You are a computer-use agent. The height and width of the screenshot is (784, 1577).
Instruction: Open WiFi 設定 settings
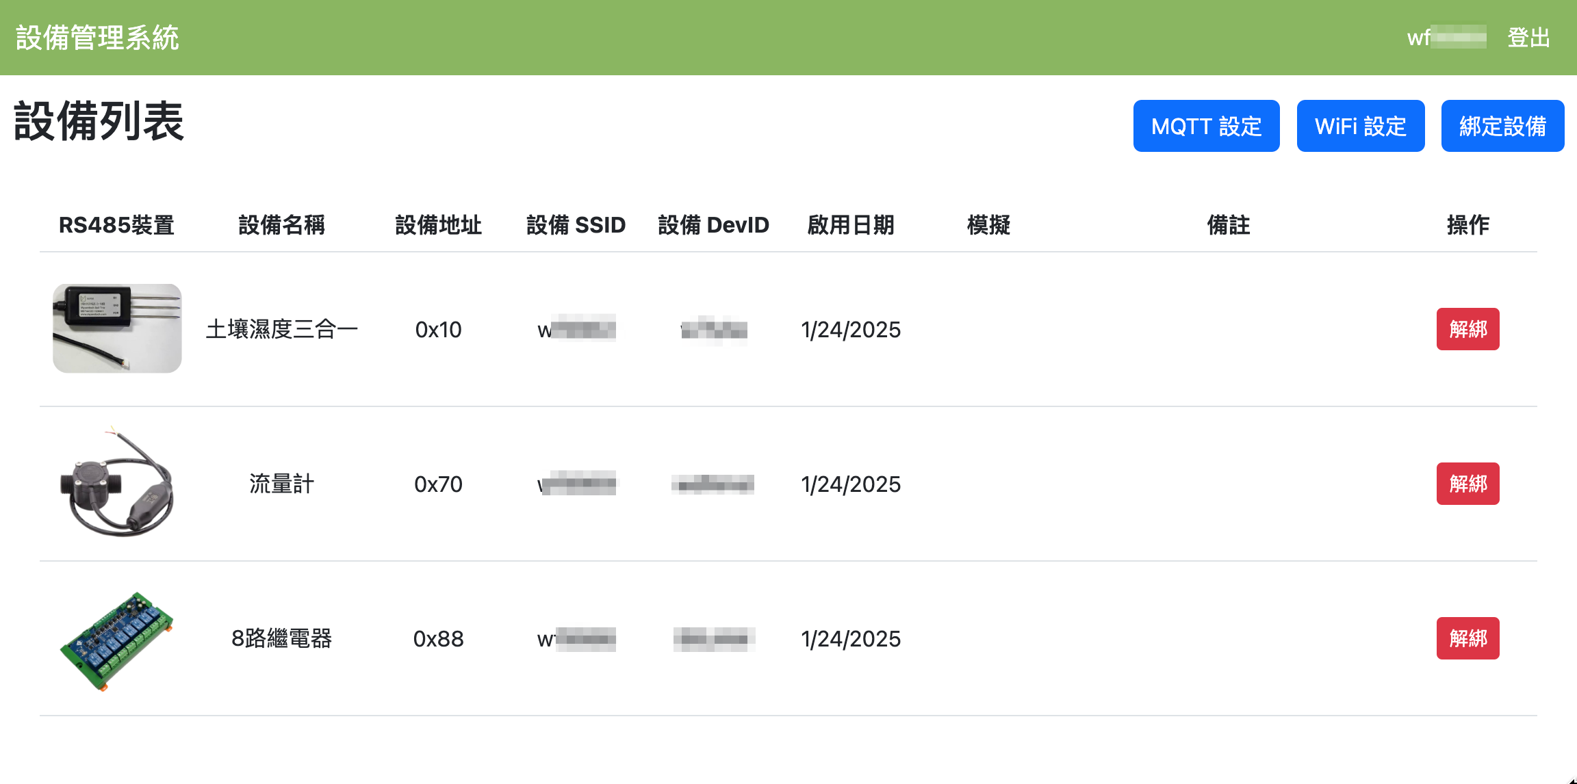click(x=1360, y=126)
